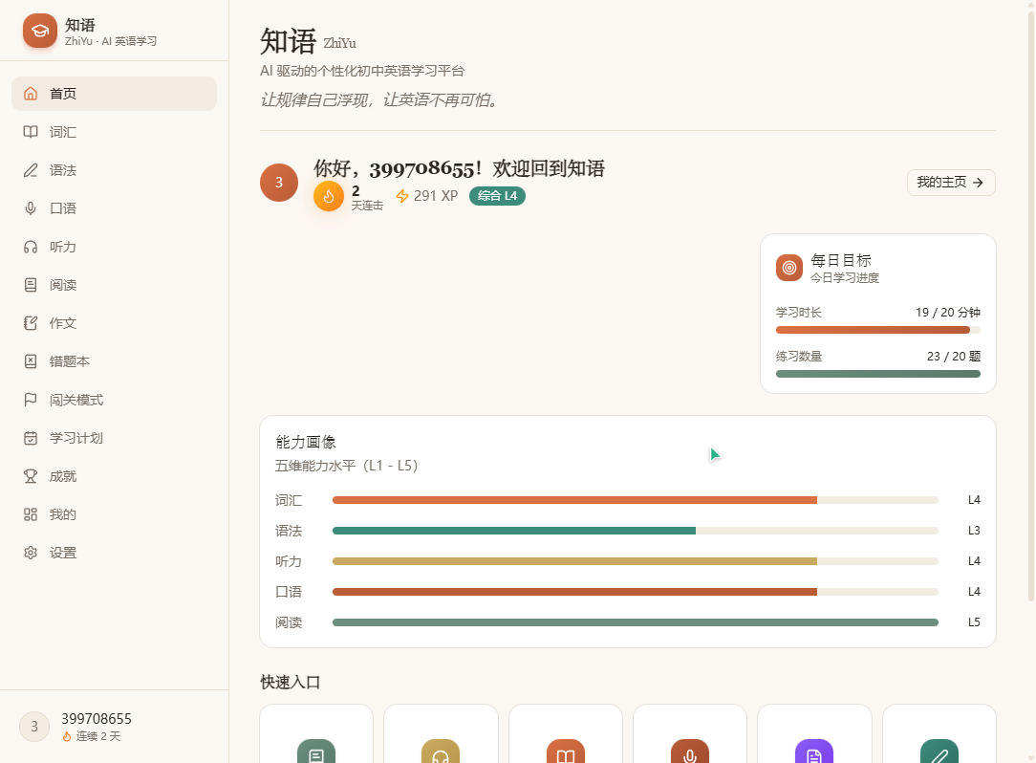Click the 语法 ability level bar
1036x763 pixels.
635,531
